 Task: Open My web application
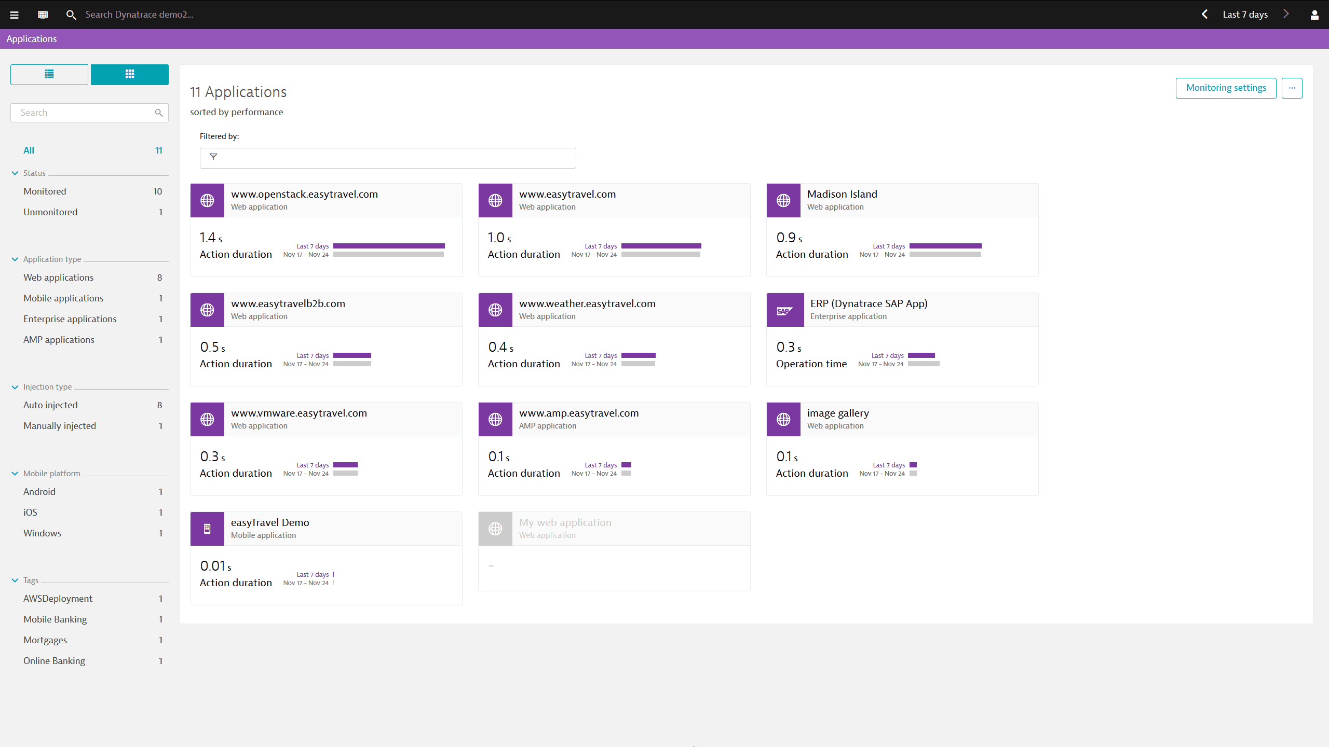pyautogui.click(x=565, y=522)
